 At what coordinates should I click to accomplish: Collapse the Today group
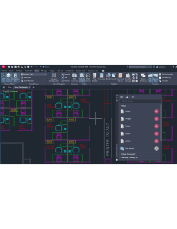point(120,106)
